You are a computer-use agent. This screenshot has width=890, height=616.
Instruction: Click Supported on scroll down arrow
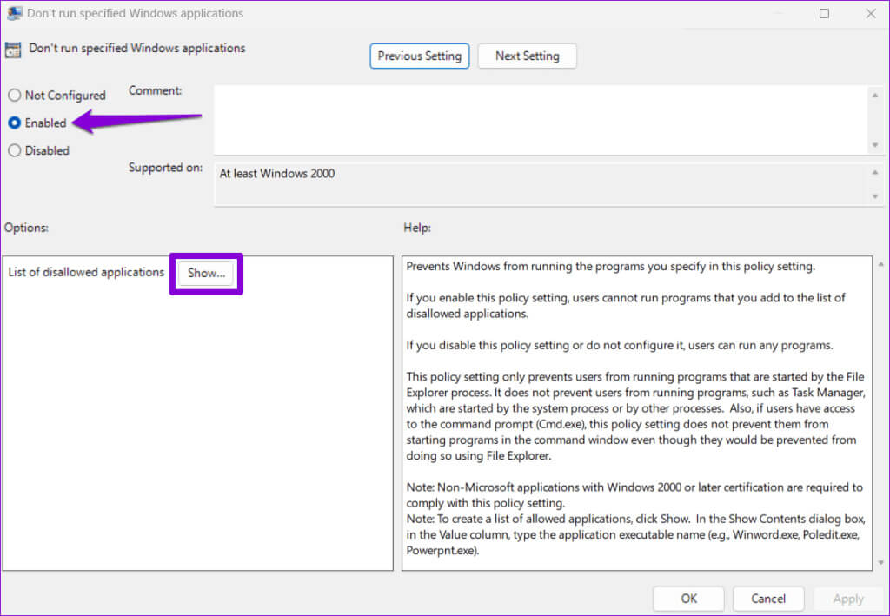tap(875, 196)
